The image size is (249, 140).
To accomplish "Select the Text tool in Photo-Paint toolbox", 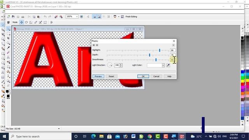I will [x=8, y=57].
